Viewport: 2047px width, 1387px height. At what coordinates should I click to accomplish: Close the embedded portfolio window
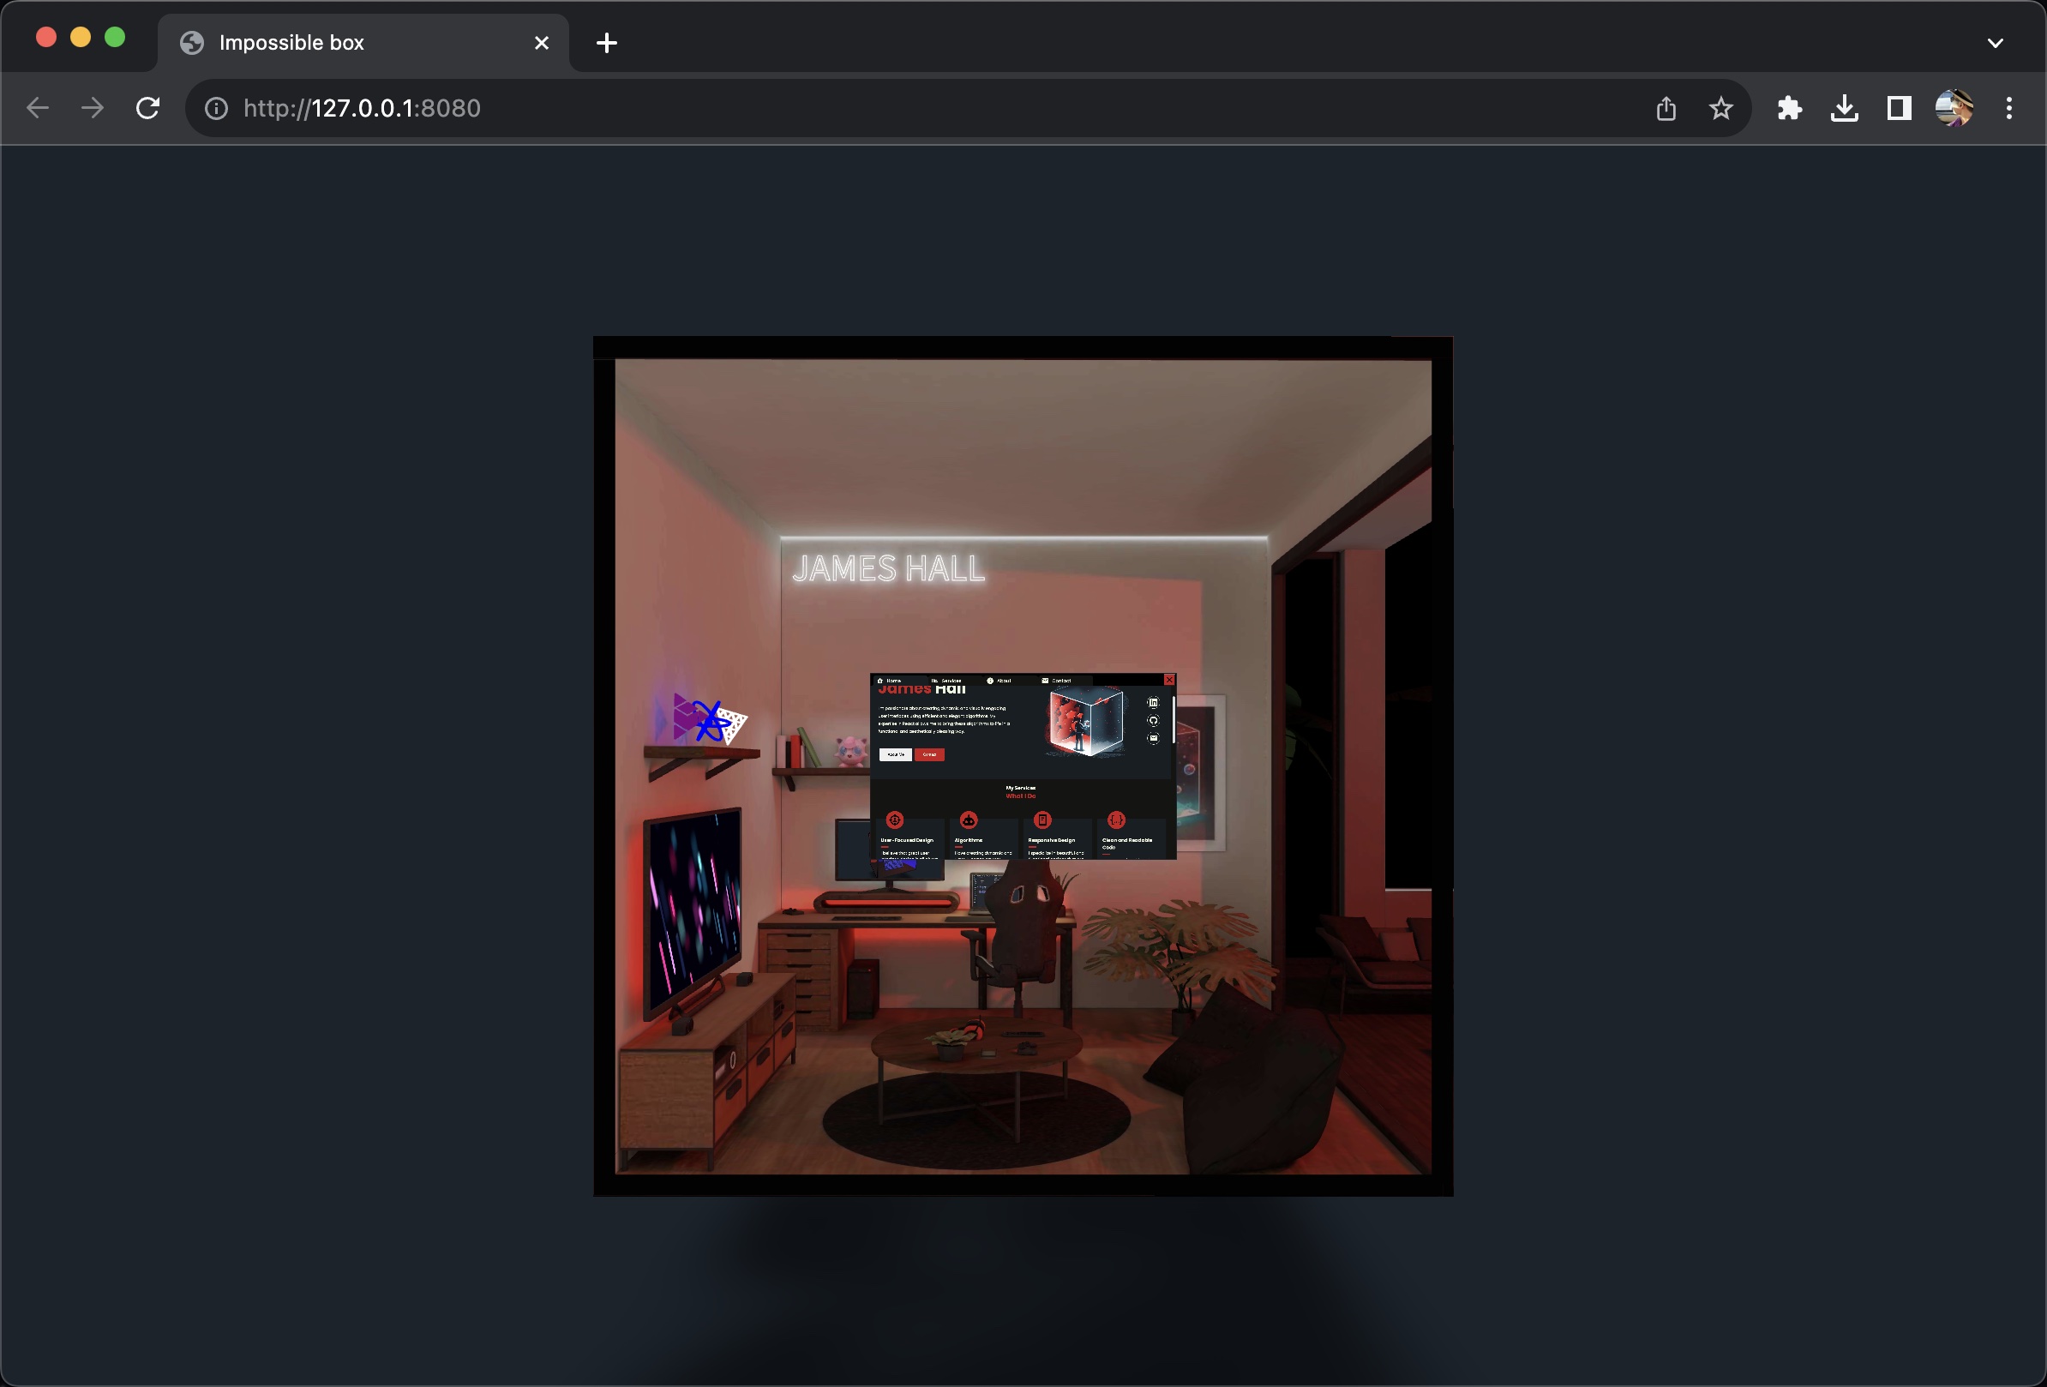(1169, 680)
